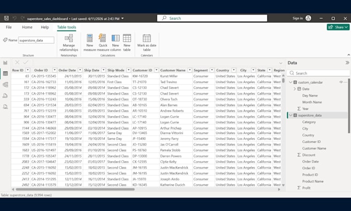
Task: Select the Month Name field
Action: (x=312, y=102)
